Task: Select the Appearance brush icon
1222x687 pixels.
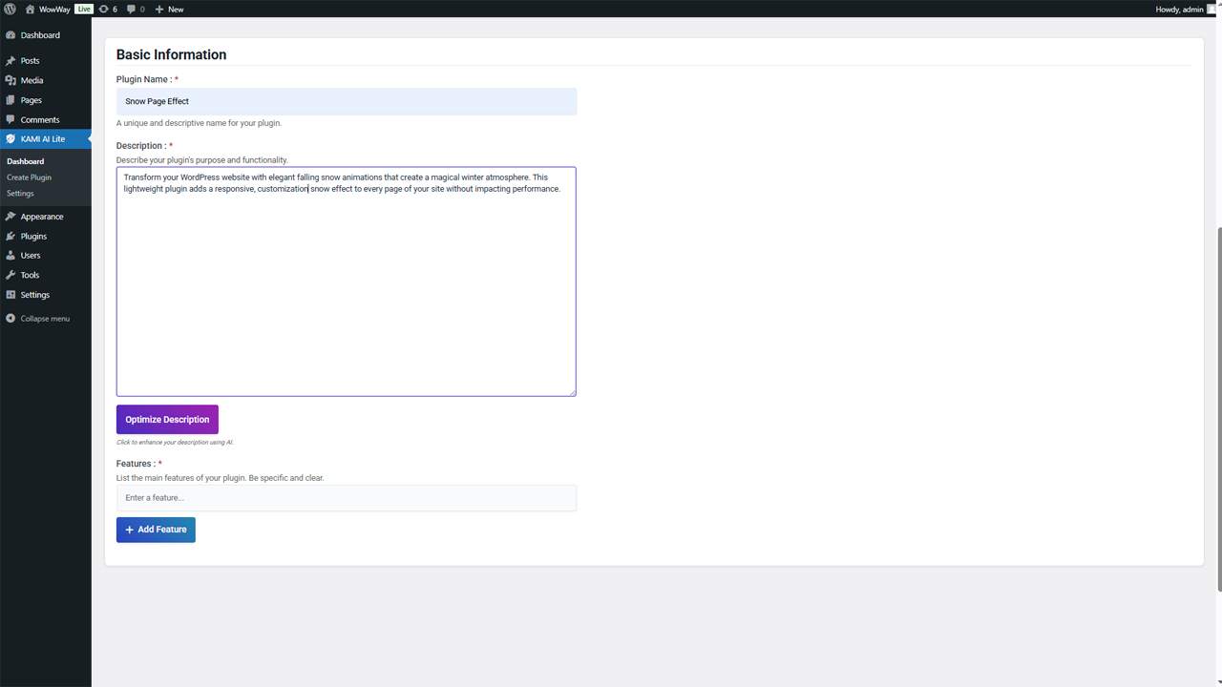Action: point(11,217)
